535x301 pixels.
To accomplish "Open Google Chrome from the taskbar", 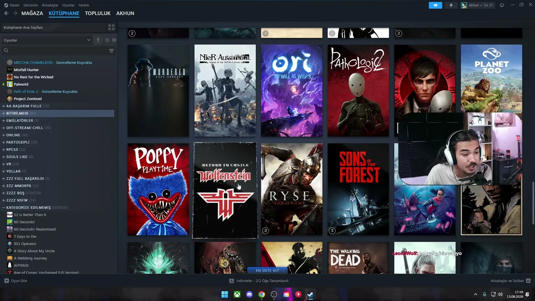I will click(262, 294).
